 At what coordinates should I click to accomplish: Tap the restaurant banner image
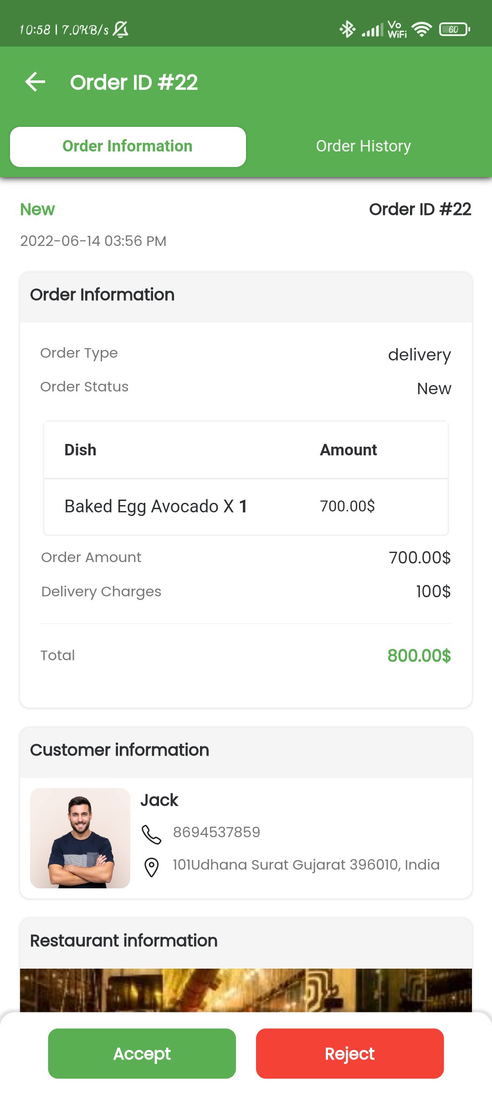point(246,989)
